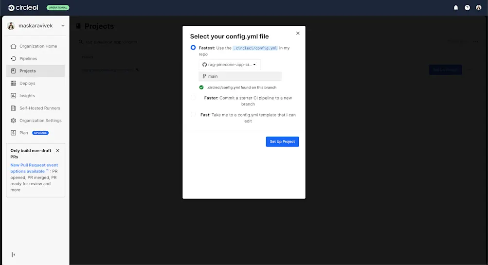Click the Projects sidebar icon
Screen dimensions: 488x265
click(x=14, y=71)
